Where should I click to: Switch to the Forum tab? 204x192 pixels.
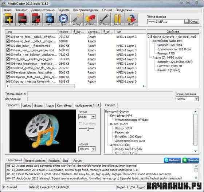click(x=77, y=161)
